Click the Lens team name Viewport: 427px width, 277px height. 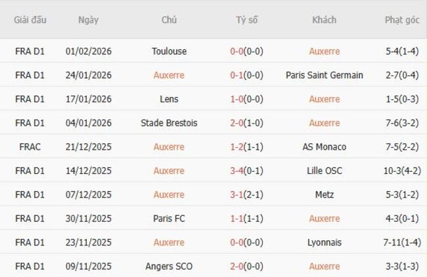click(169, 99)
